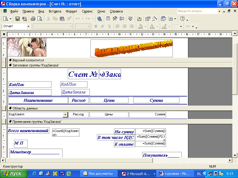Toggle Italic (К) formatting
The width and height of the screenshot is (238, 178).
click(102, 26)
